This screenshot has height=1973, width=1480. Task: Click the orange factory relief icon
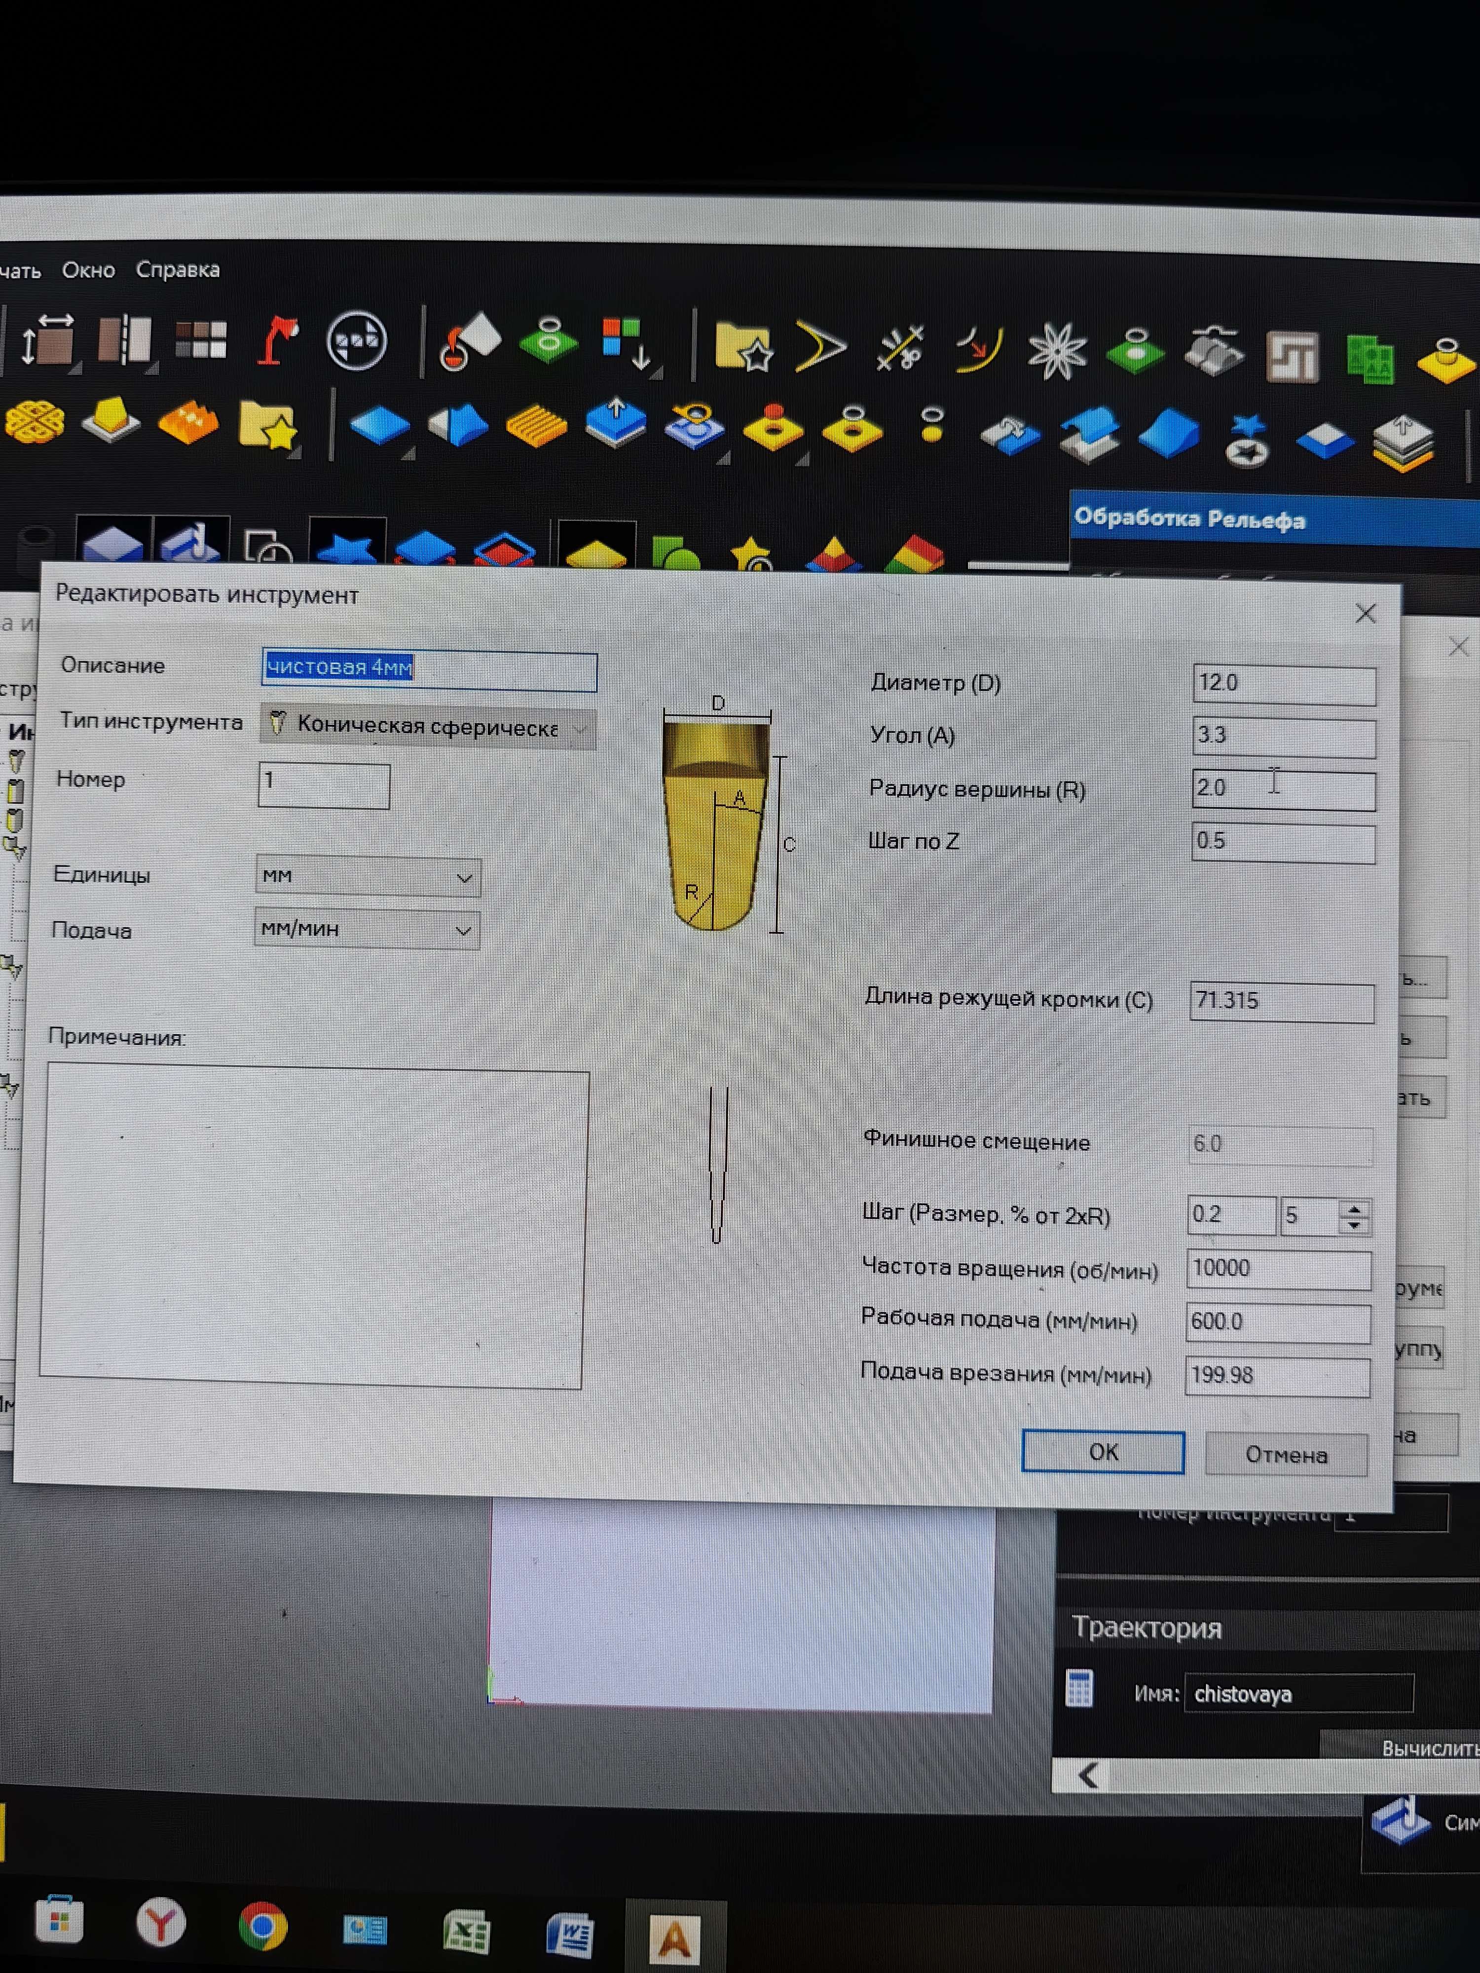188,423
